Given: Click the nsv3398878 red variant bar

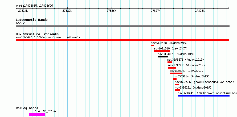Looking at the screenshot, I should click(170, 62).
